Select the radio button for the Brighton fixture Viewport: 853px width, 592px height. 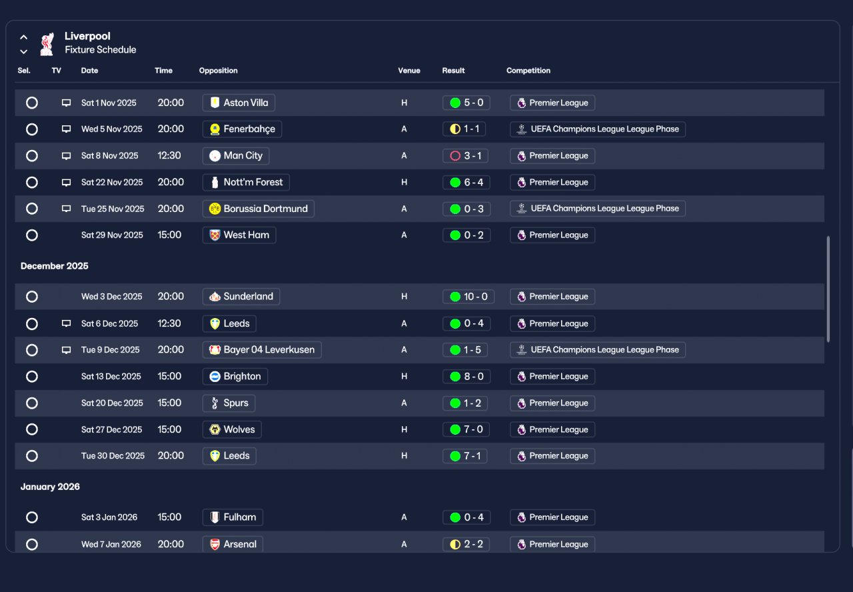pyautogui.click(x=32, y=377)
